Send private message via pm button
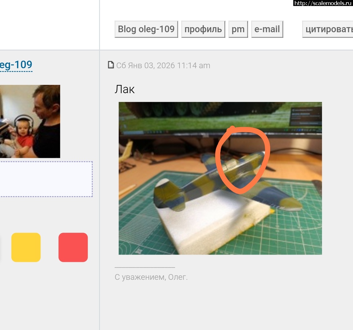 pos(238,29)
